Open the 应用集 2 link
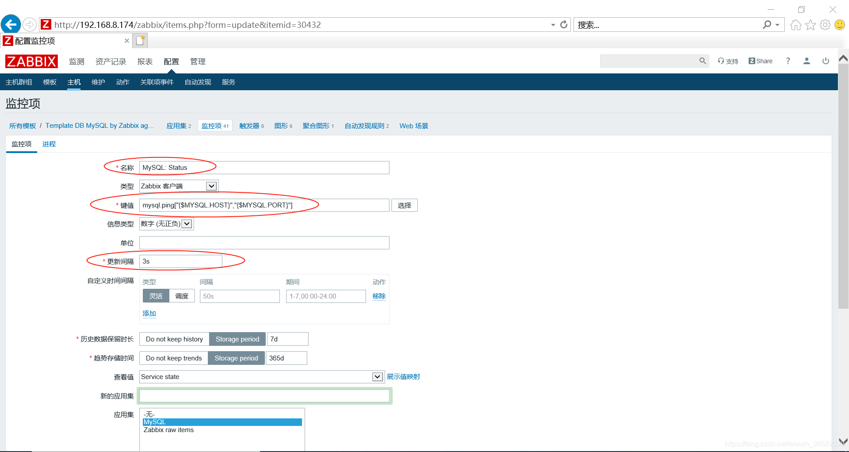The width and height of the screenshot is (849, 452). tap(179, 126)
